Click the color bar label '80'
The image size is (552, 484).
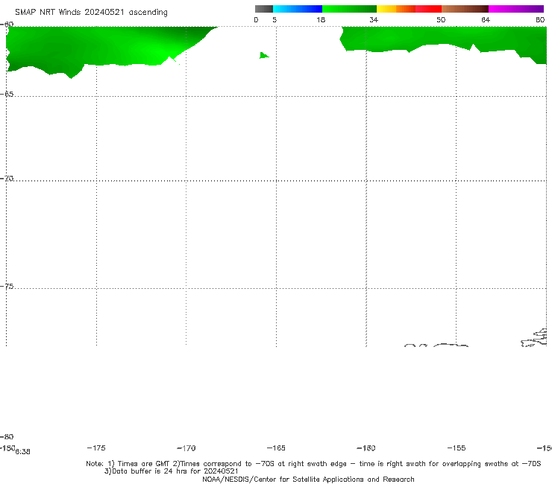coord(540,20)
